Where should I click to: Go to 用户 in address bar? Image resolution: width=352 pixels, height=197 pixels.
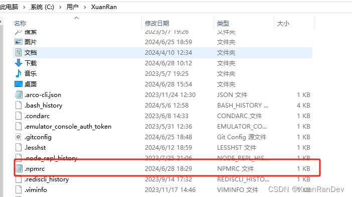tap(73, 7)
